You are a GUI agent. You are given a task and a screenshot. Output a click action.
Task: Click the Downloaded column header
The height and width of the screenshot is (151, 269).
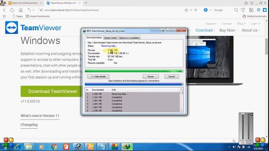click(98, 90)
